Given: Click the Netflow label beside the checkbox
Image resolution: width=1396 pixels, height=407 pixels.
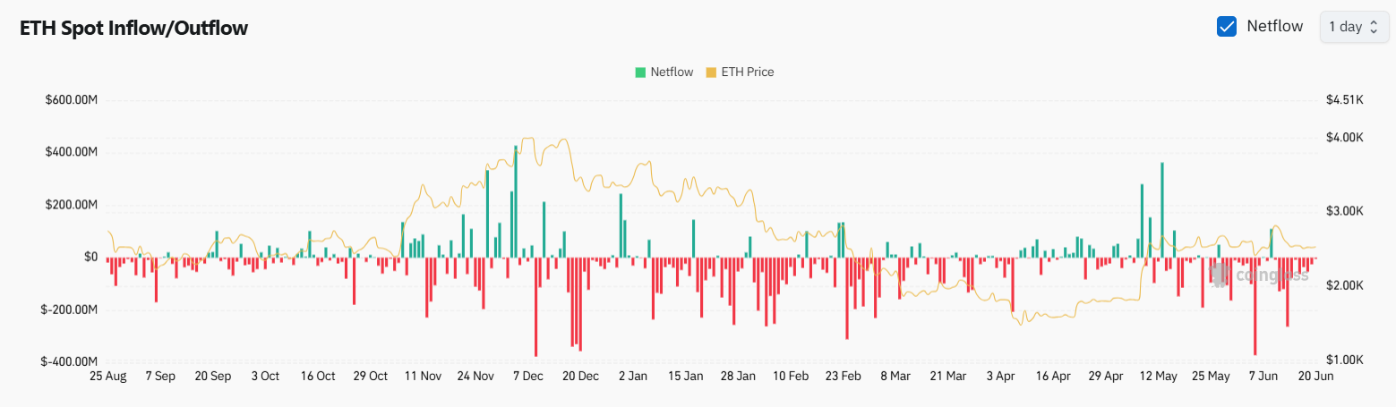Looking at the screenshot, I should point(1274,27).
